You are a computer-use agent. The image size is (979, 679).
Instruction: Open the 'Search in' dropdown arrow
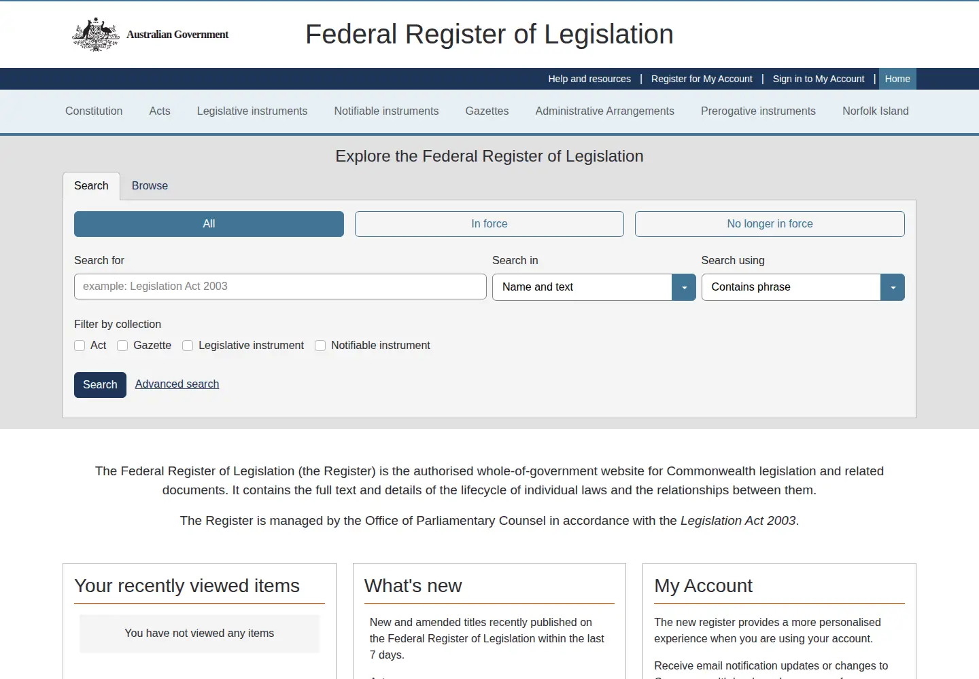(x=684, y=287)
